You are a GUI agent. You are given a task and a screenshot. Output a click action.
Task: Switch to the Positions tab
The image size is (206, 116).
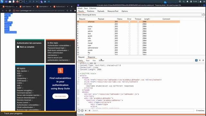pyautogui.click(x=90, y=11)
